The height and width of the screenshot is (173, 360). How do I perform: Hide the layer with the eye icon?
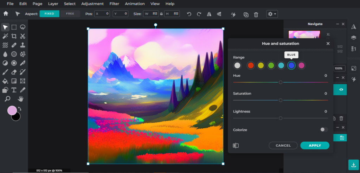(341, 90)
